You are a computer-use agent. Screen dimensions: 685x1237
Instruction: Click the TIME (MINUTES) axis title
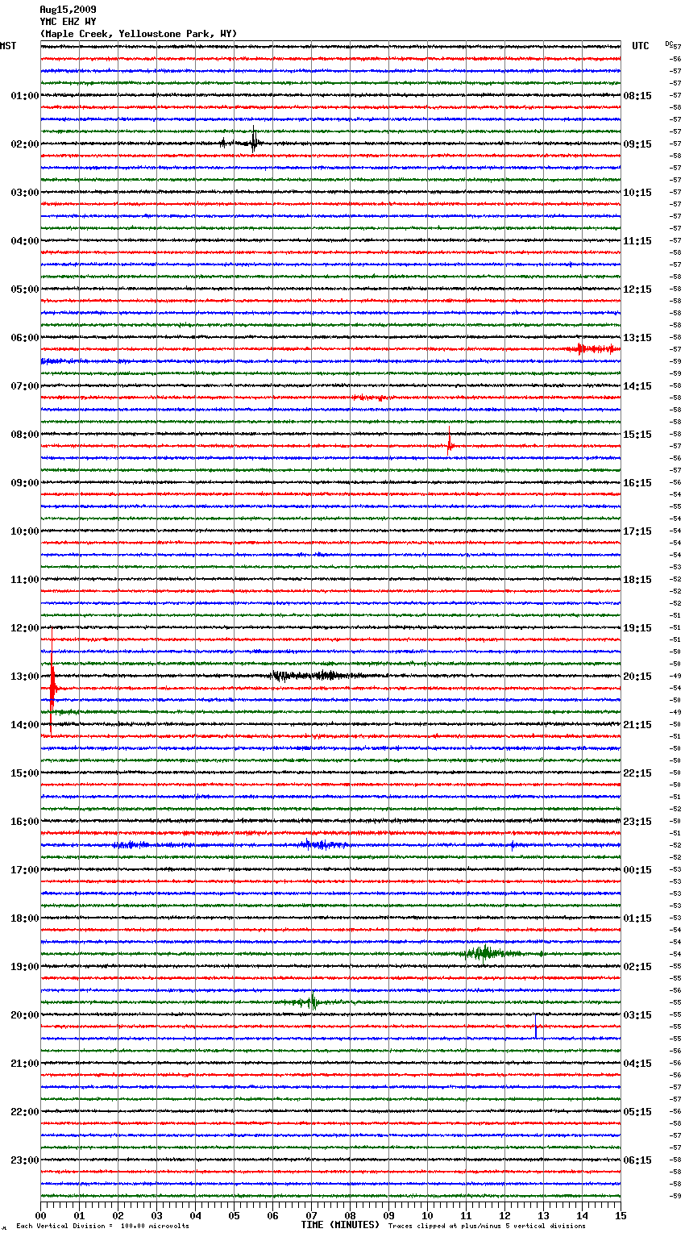coord(340,1225)
